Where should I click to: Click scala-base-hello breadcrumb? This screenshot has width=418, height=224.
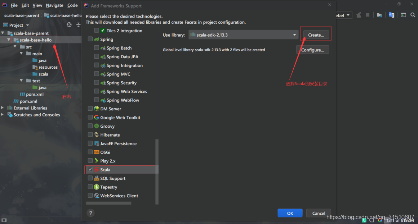click(x=63, y=15)
